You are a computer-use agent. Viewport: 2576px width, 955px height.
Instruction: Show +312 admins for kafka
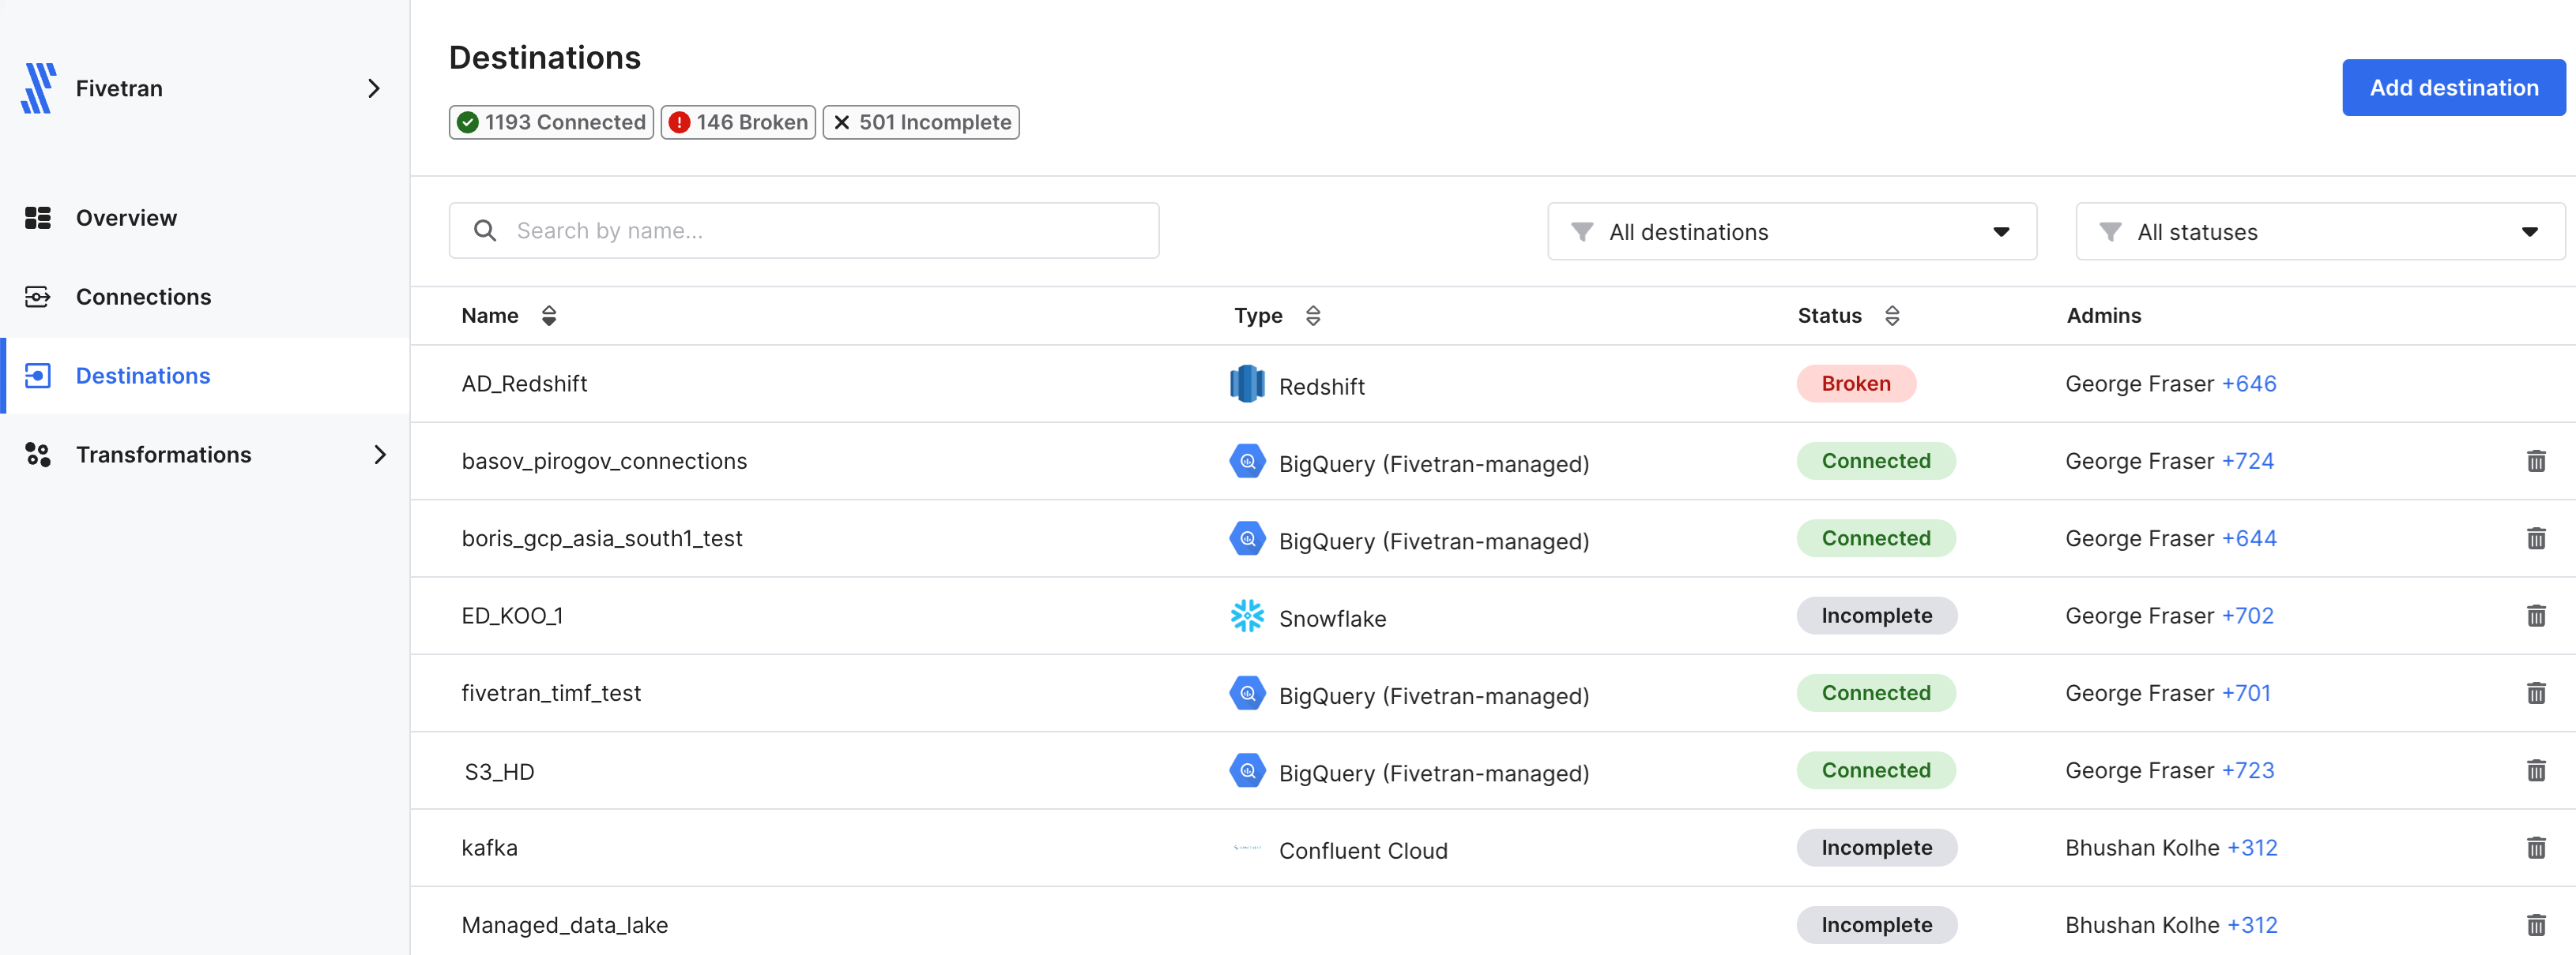(x=2252, y=848)
